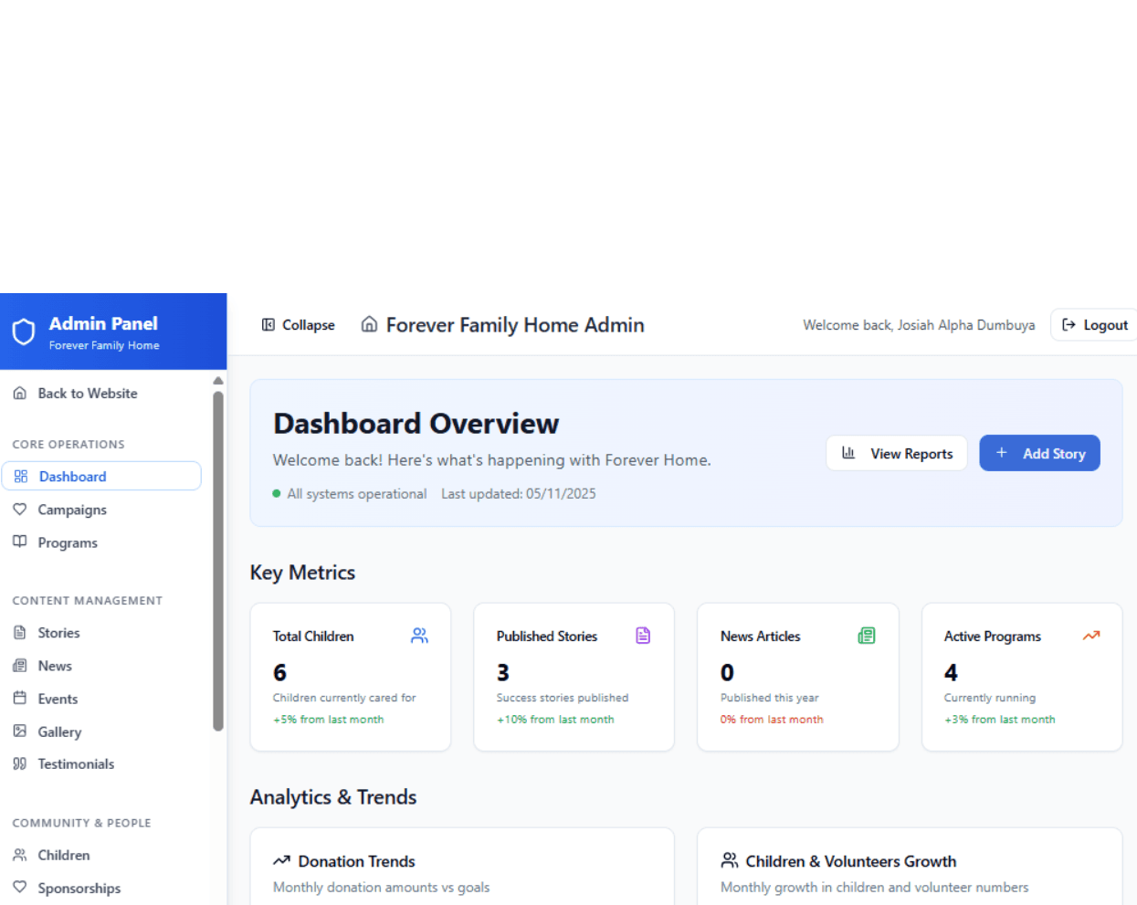
Task: Select the Total Children metric card
Action: (351, 677)
